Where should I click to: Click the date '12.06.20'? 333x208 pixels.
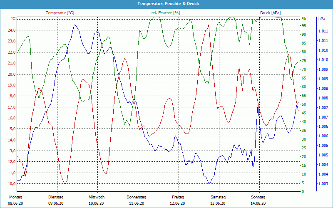(x=177, y=203)
